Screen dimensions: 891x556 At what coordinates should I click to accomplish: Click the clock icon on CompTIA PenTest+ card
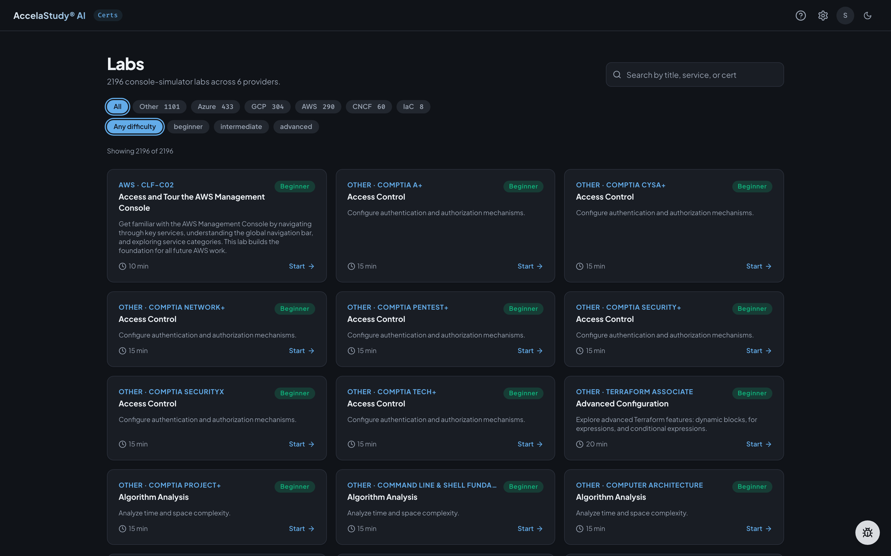click(x=351, y=351)
